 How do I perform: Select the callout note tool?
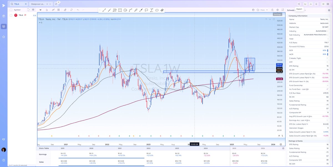pos(146,10)
